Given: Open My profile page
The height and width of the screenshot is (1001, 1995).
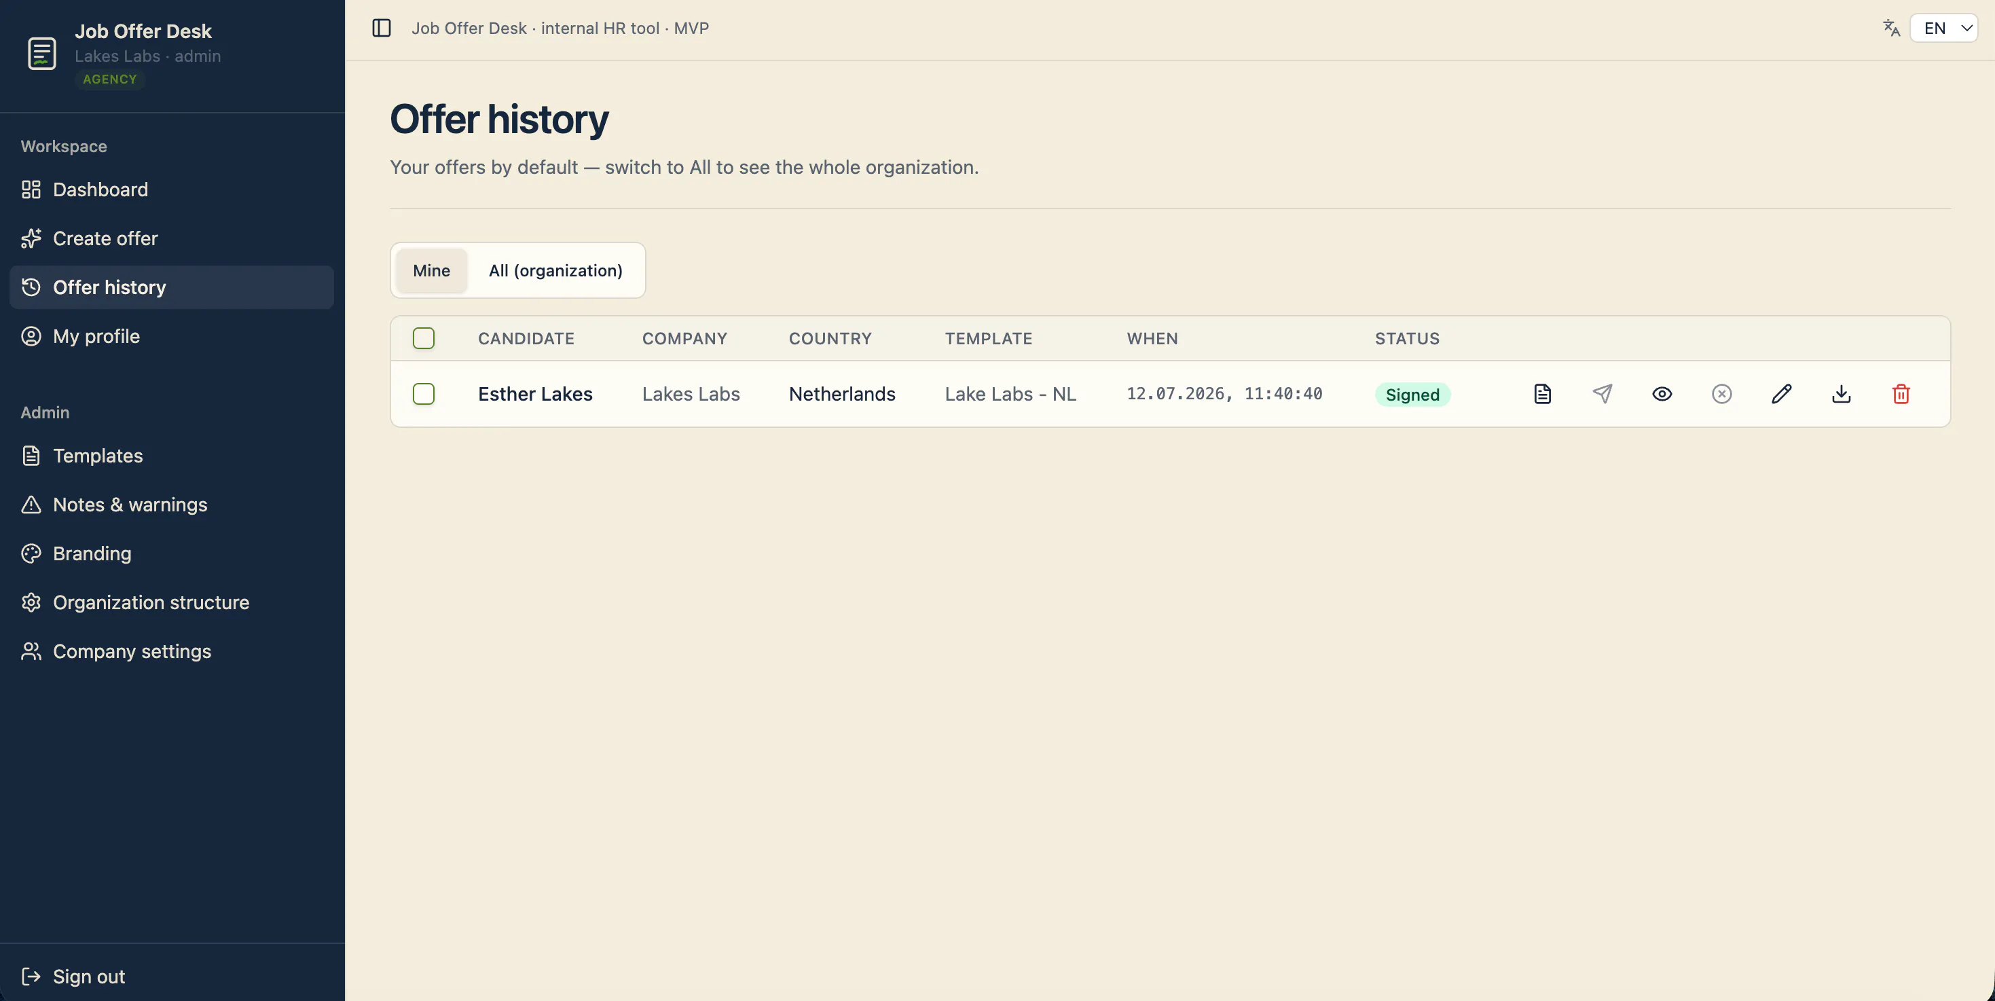Looking at the screenshot, I should tap(172, 336).
